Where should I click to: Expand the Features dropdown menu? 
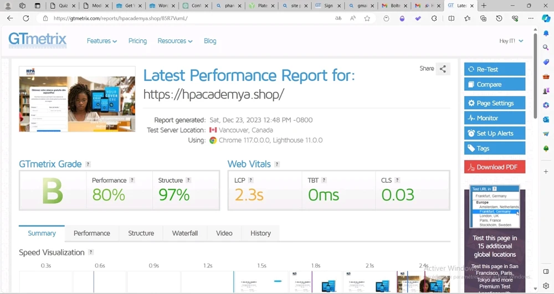coord(102,41)
